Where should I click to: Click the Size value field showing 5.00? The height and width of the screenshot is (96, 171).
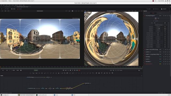point(165,23)
